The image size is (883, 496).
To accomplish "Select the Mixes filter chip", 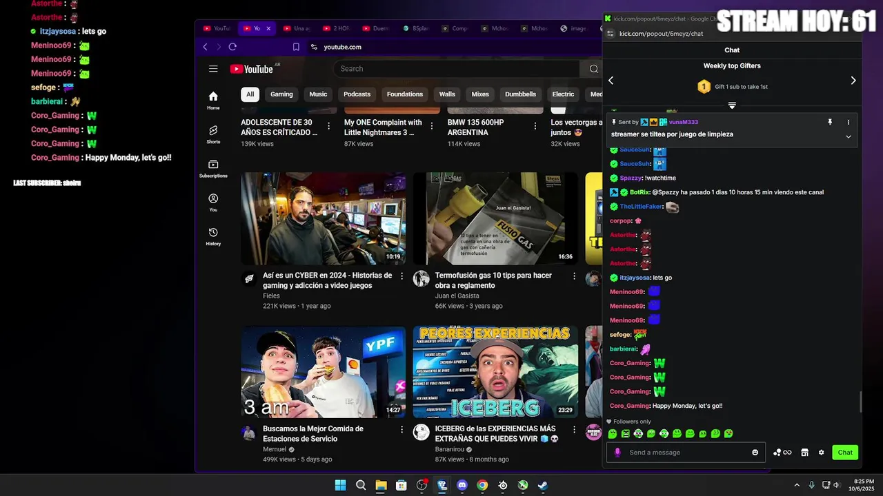I will tap(480, 94).
